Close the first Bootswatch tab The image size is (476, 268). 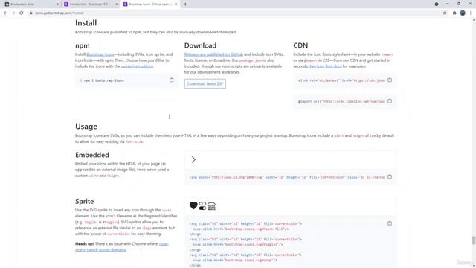(x=57, y=4)
